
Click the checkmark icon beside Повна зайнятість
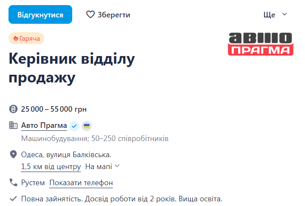pos(13,198)
